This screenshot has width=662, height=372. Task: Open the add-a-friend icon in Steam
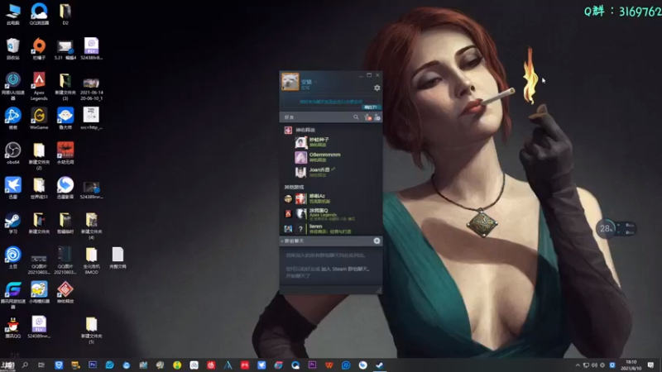[x=377, y=117]
